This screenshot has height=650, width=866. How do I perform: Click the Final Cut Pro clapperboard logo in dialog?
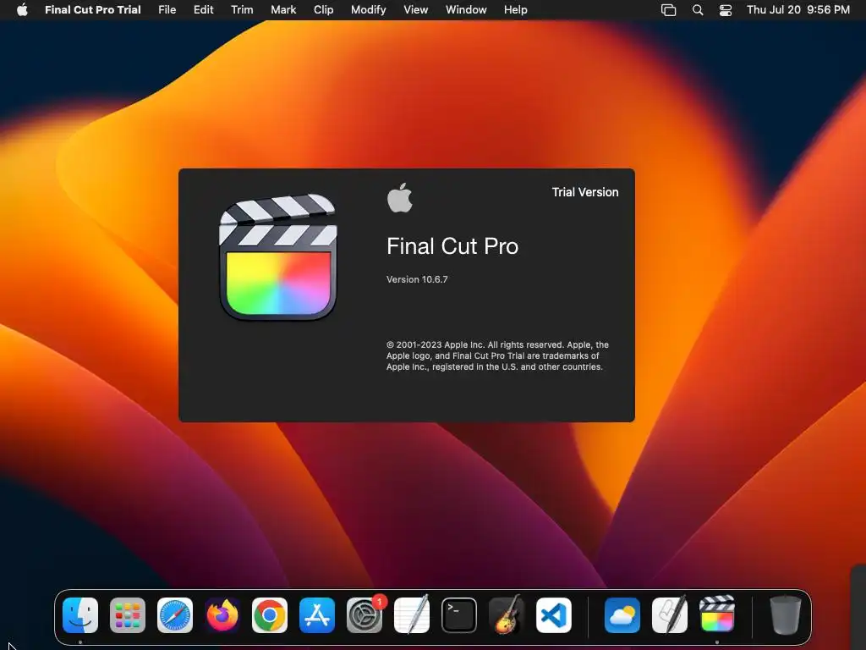[277, 257]
